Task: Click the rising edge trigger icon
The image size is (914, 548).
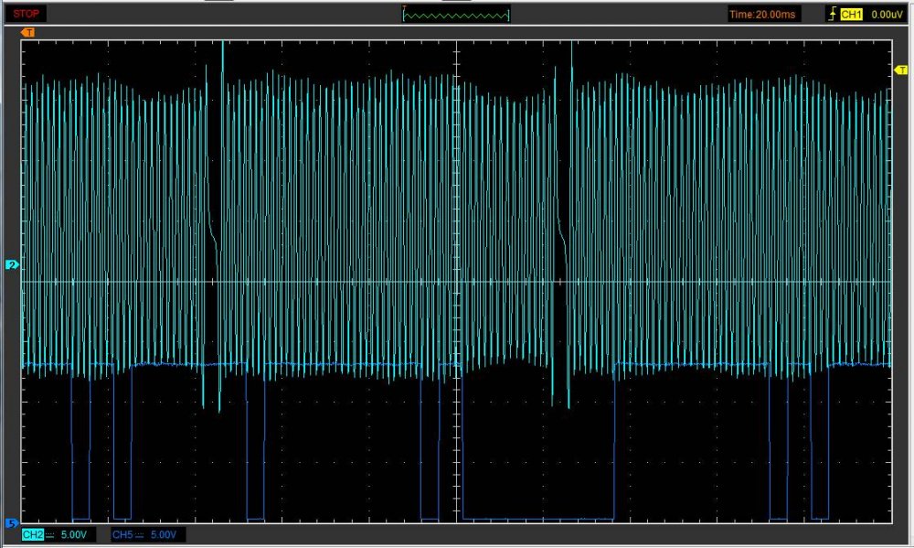Action: click(x=831, y=14)
